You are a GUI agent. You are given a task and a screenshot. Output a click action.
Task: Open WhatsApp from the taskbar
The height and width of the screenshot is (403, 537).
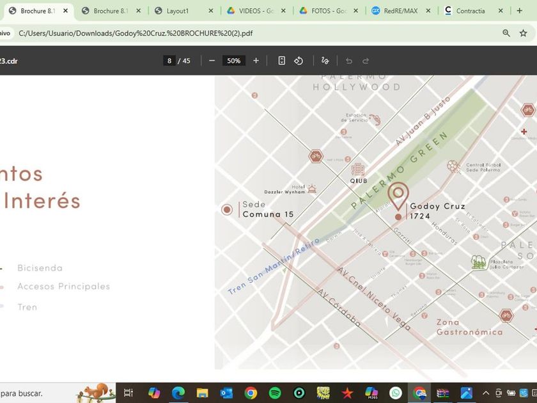[396, 393]
